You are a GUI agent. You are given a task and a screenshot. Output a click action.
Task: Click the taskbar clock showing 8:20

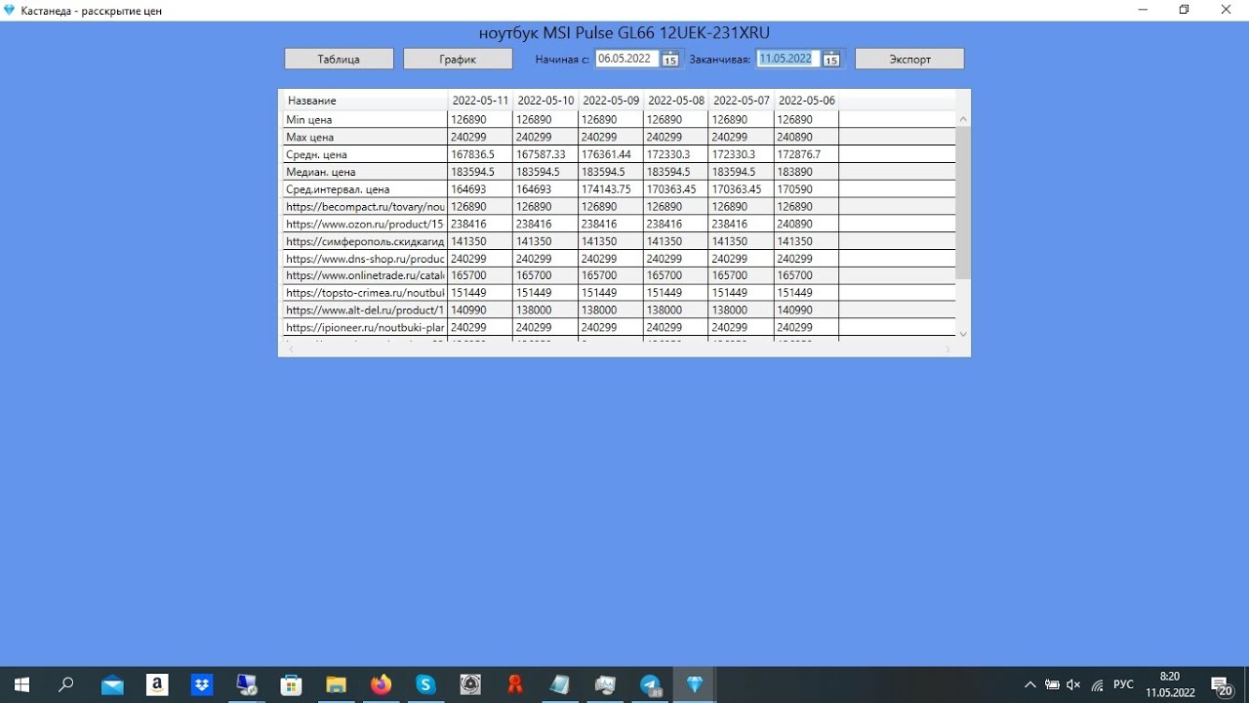pos(1170,685)
